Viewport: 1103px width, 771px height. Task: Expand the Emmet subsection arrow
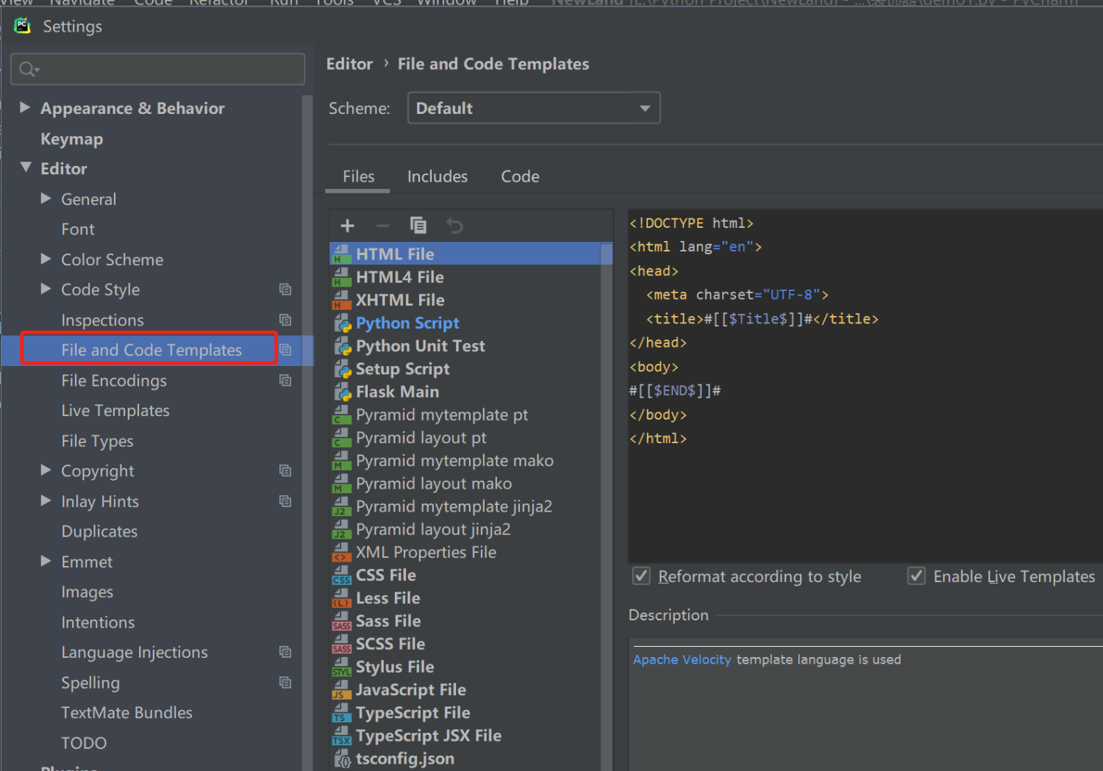46,561
